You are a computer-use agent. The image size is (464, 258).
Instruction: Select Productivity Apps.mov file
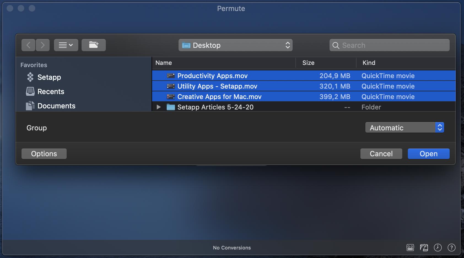[x=304, y=76]
